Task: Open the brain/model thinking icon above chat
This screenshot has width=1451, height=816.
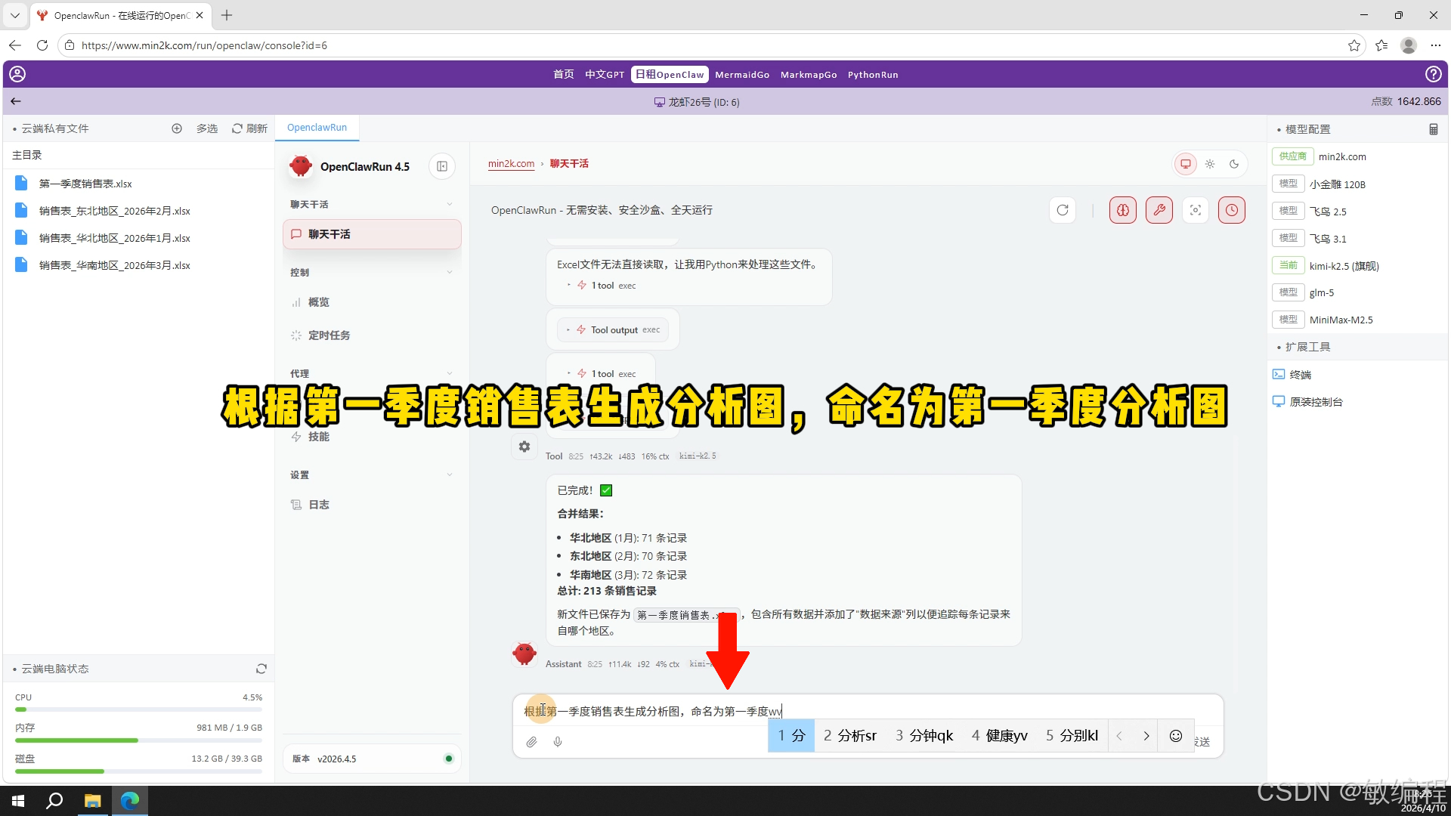Action: 1122,210
